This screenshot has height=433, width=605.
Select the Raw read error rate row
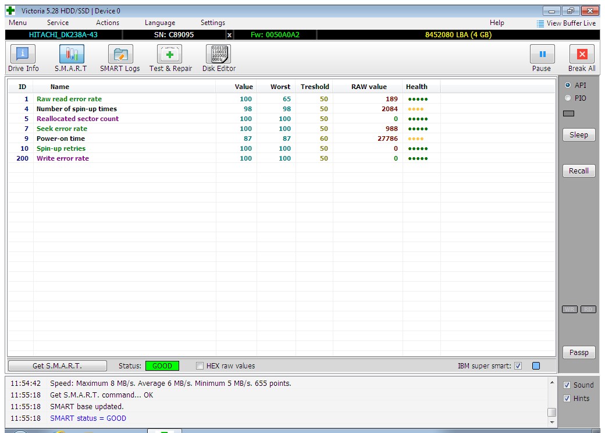coord(282,99)
